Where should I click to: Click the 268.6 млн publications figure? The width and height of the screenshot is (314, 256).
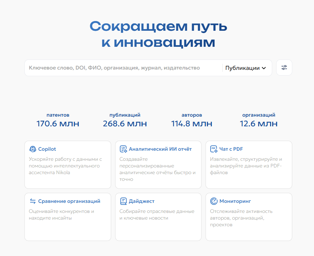(x=125, y=124)
